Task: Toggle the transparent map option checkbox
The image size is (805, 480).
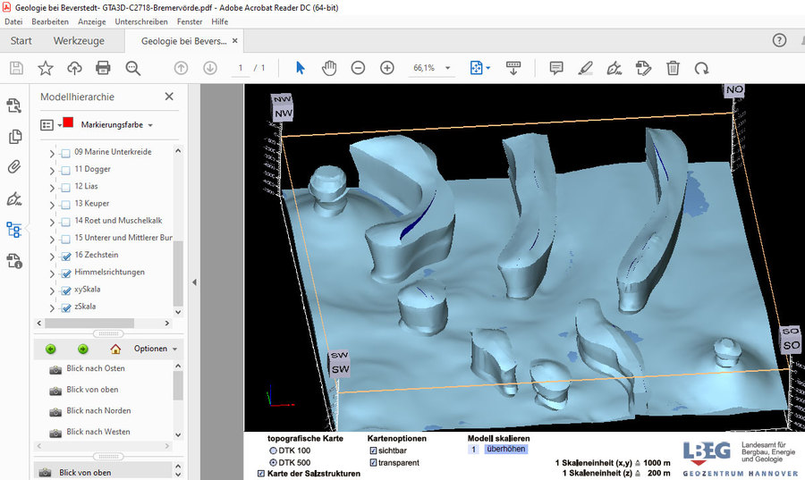Action: pos(373,463)
